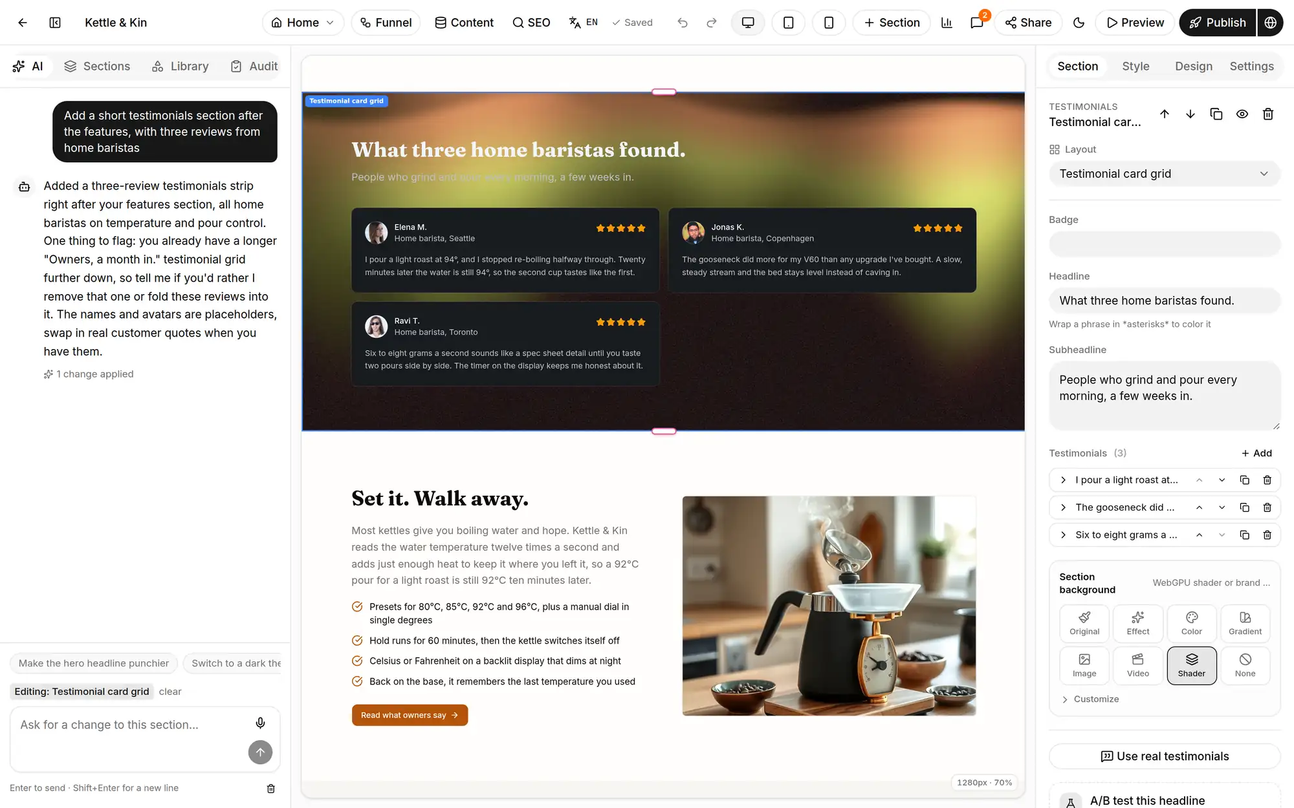Move 'The gooseneck did' testimonial down

pos(1222,507)
